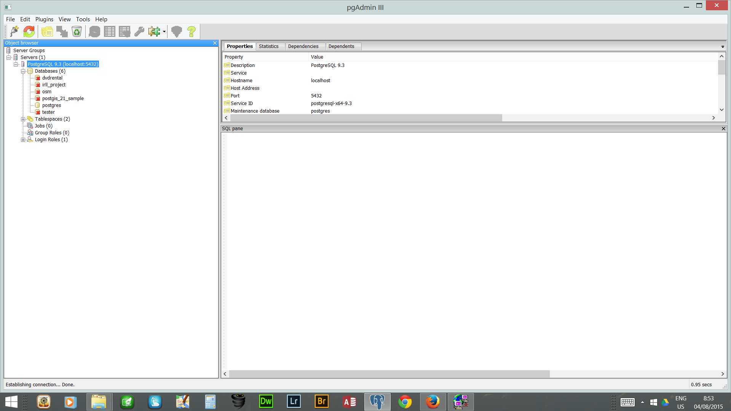Click the yellow question mark Help icon
Viewport: 731px width, 411px height.
[192, 32]
